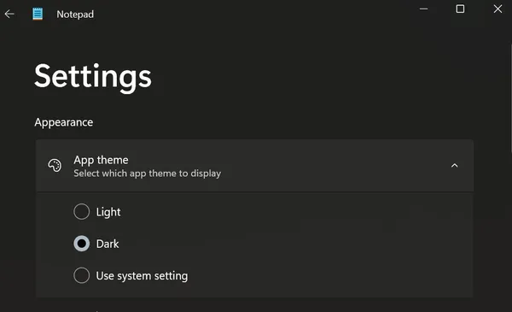Select the Dark theme radio button
This screenshot has height=312, width=512.
coord(82,244)
